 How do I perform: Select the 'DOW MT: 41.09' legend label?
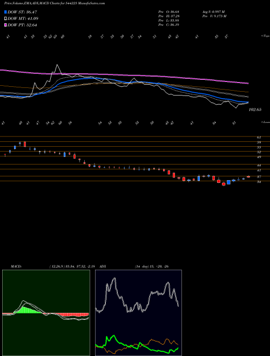point(23,19)
